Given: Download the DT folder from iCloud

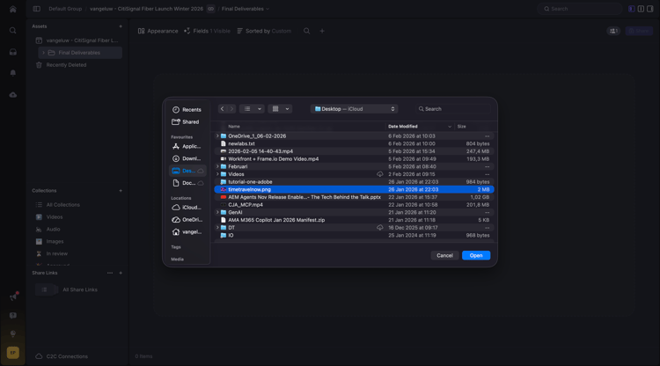Looking at the screenshot, I should click(x=379, y=228).
